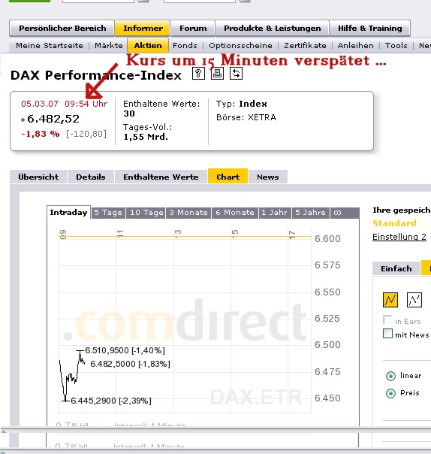Viewport: 431px width, 454px height.
Task: Select the 5 Tage chart period
Action: pyautogui.click(x=108, y=213)
